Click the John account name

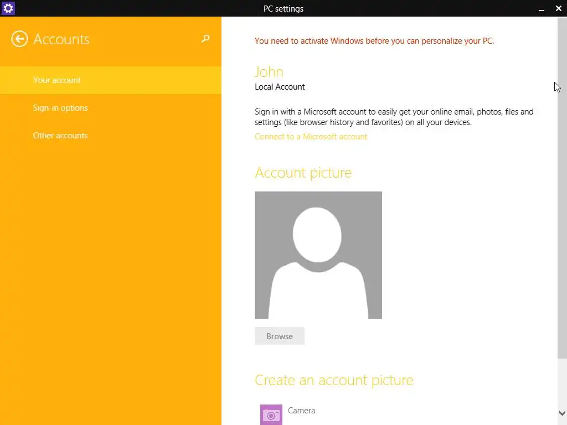point(269,72)
